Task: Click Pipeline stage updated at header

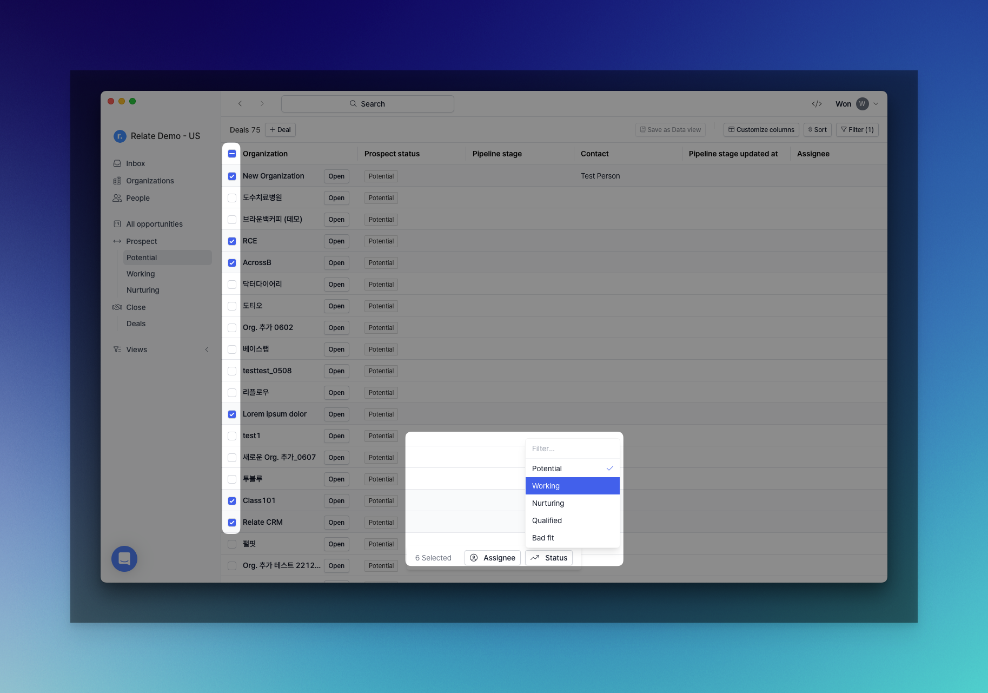Action: [x=733, y=154]
